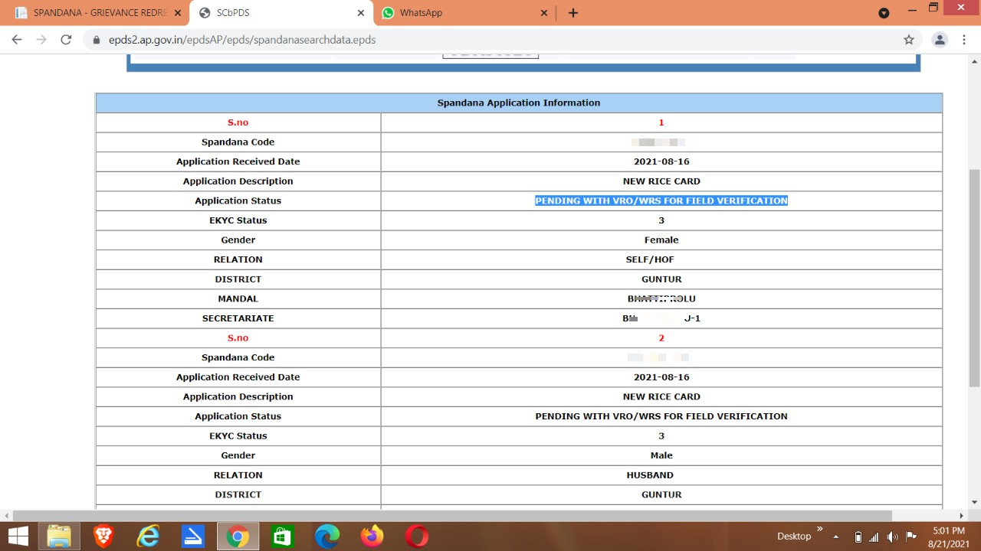Expand the Chrome tab search dropdown arrow
Image resolution: width=981 pixels, height=551 pixels.
(x=884, y=13)
